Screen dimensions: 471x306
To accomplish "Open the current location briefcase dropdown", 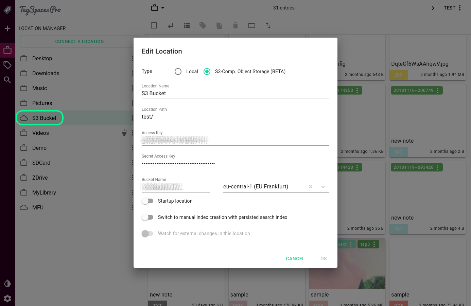I will click(x=158, y=8).
